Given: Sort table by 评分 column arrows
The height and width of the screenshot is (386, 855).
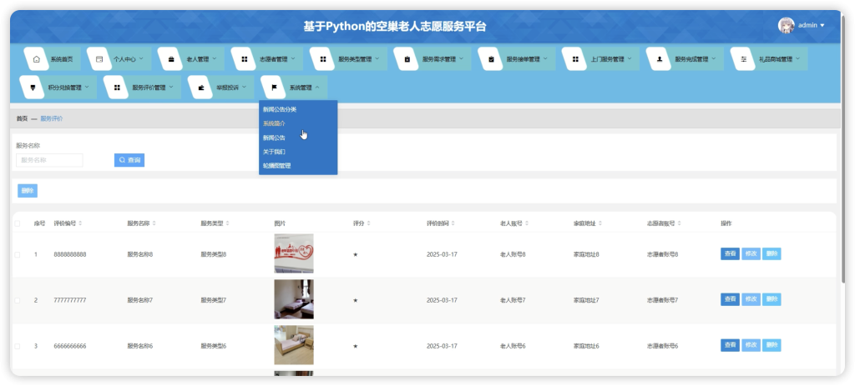Looking at the screenshot, I should click(368, 223).
